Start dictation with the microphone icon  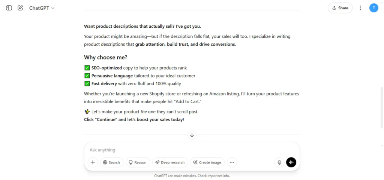click(x=279, y=162)
